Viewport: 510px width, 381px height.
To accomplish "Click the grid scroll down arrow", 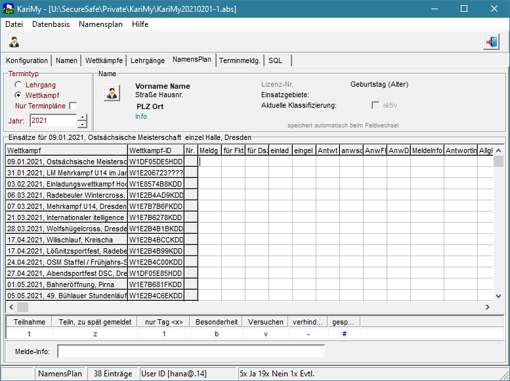I will pos(498,296).
